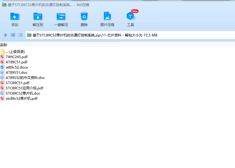The image size is (235, 168).
Task: Click the 添加 (Add) toolbar icon
Action: click(x=15, y=16)
